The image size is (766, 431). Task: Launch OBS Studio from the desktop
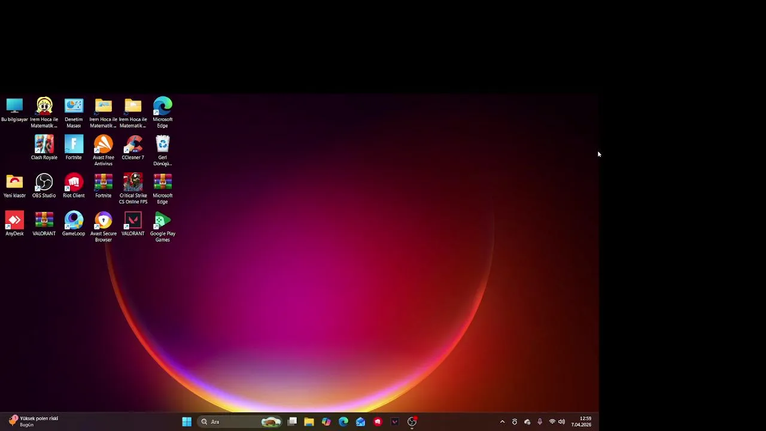44,186
